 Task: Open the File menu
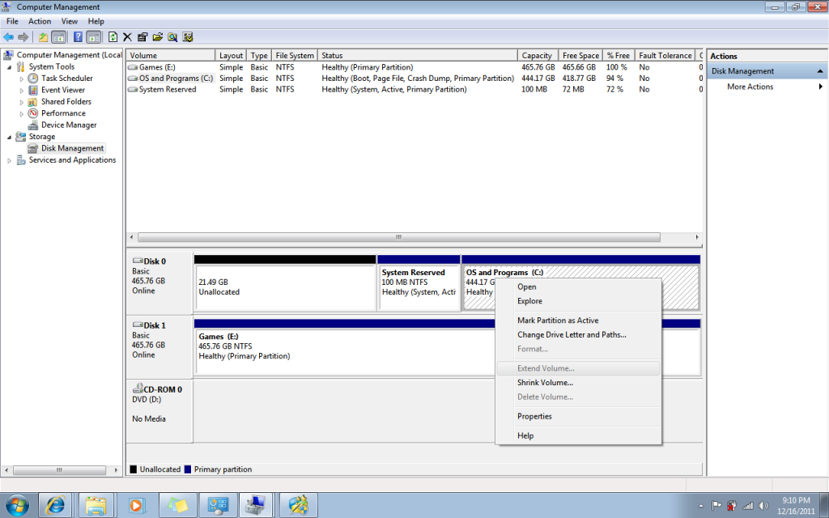(x=12, y=22)
